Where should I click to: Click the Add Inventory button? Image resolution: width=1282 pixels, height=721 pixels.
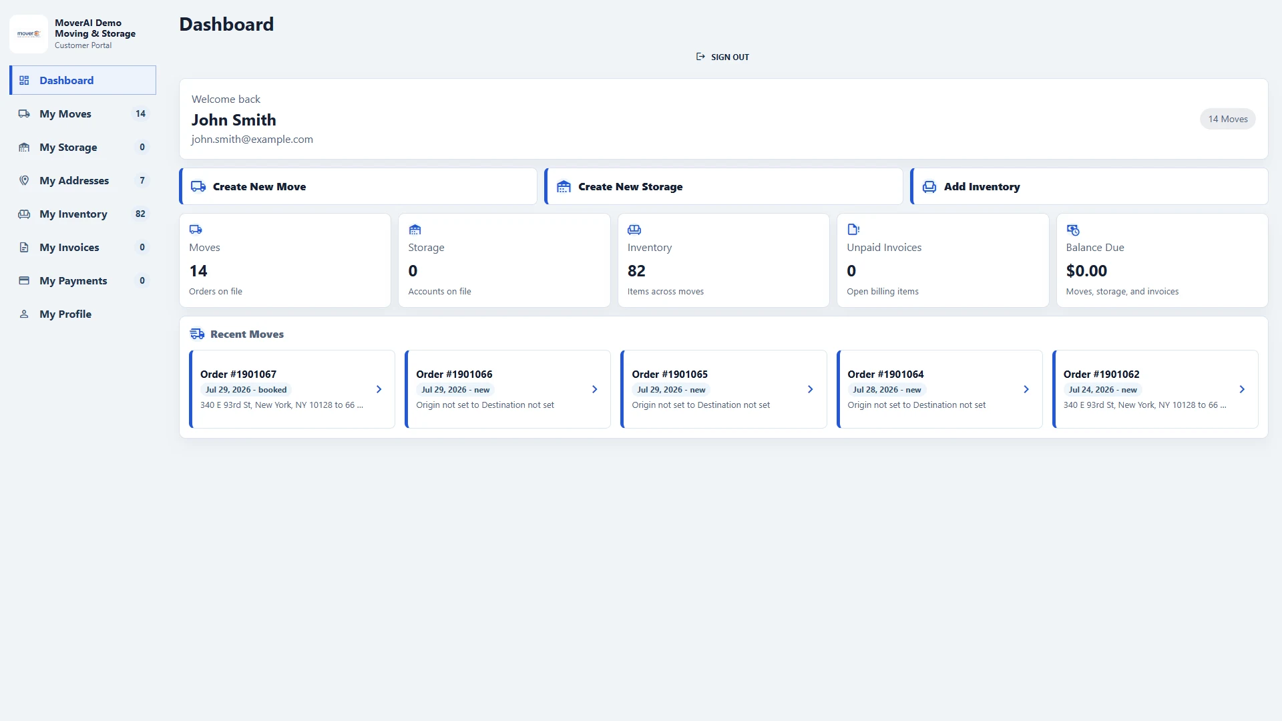tap(1089, 186)
